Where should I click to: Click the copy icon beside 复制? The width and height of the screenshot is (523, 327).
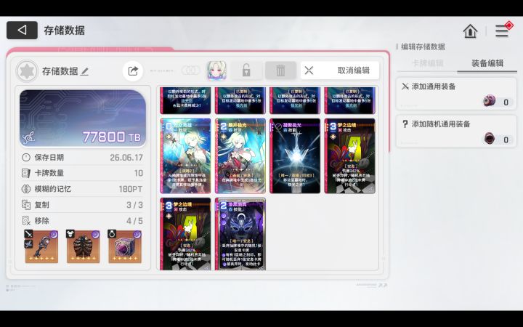pyautogui.click(x=26, y=205)
